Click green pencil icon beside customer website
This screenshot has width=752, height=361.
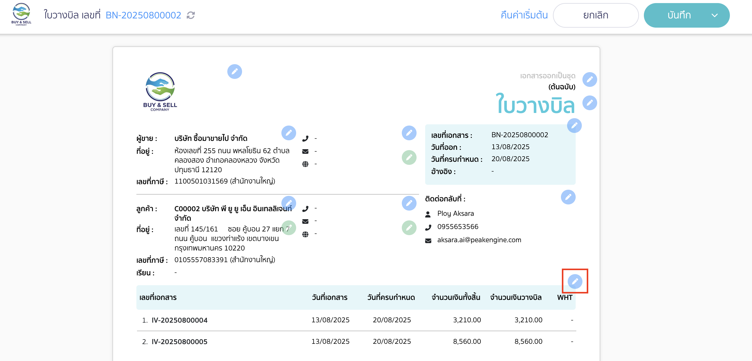409,228
